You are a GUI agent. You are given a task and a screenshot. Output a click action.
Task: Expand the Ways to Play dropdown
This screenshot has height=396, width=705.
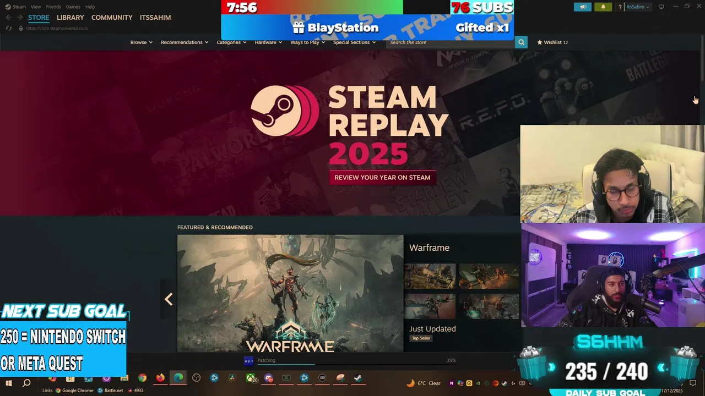pyautogui.click(x=307, y=42)
